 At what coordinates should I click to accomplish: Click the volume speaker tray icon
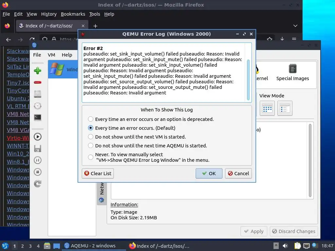pyautogui.click(x=285, y=246)
